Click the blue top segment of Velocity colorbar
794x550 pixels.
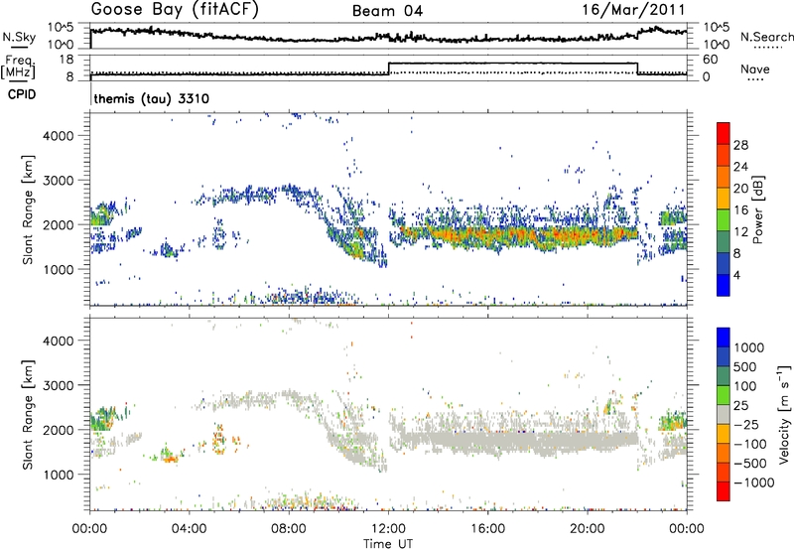724,338
